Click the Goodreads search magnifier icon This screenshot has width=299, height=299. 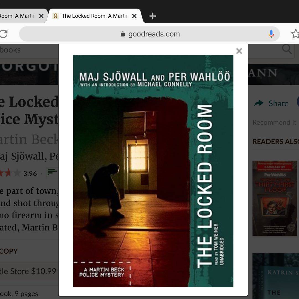point(287,50)
